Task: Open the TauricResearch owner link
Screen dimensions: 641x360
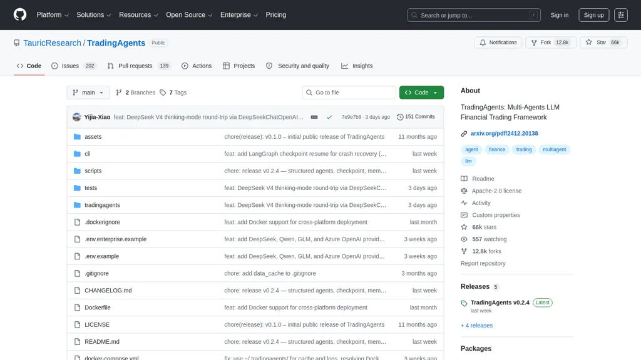Action: pos(53,43)
